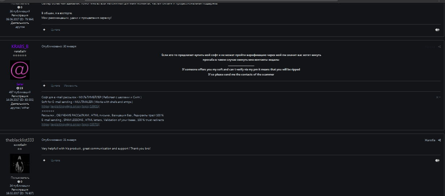Click the share icon on theblacklist333's post
Viewport: 445px width, 196px height.
(440, 140)
